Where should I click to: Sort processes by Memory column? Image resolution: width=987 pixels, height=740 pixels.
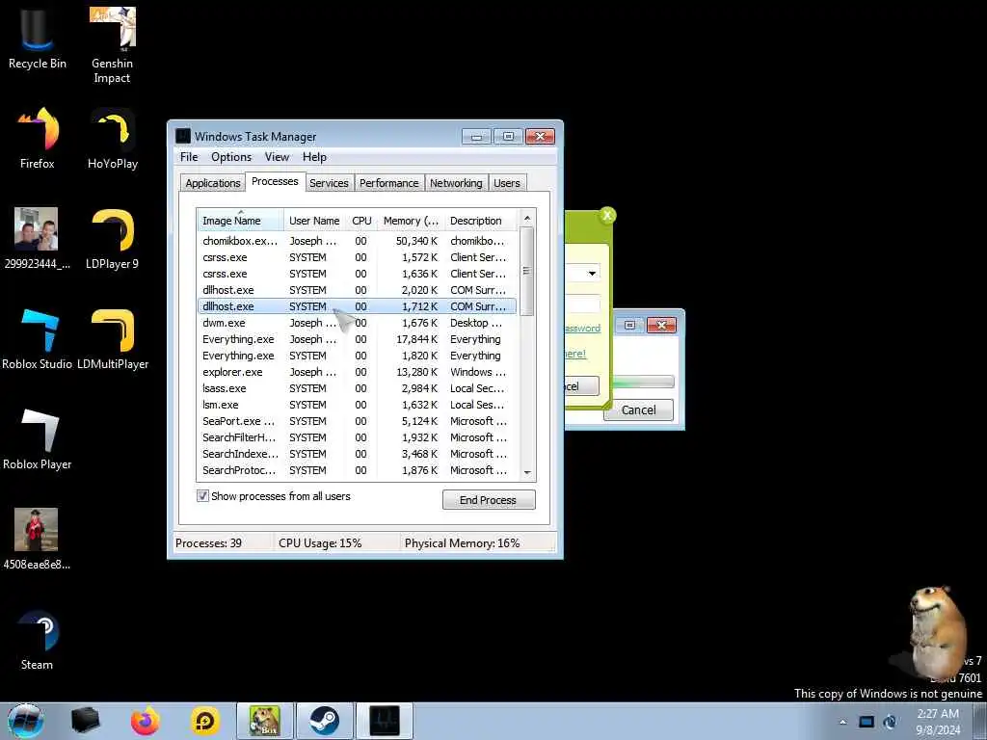(411, 221)
